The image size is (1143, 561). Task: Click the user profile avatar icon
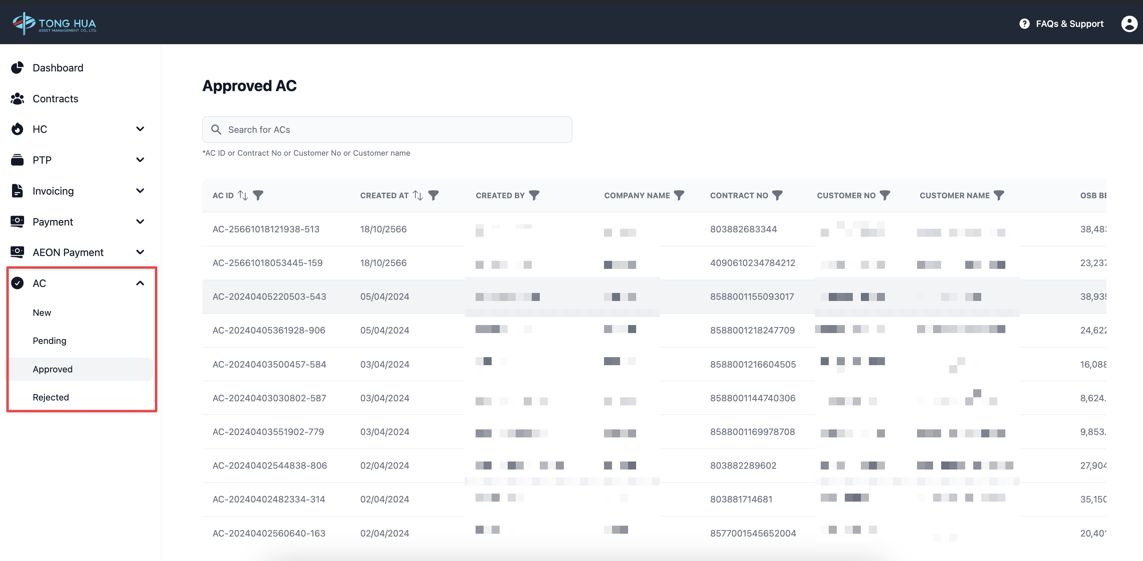tap(1129, 24)
